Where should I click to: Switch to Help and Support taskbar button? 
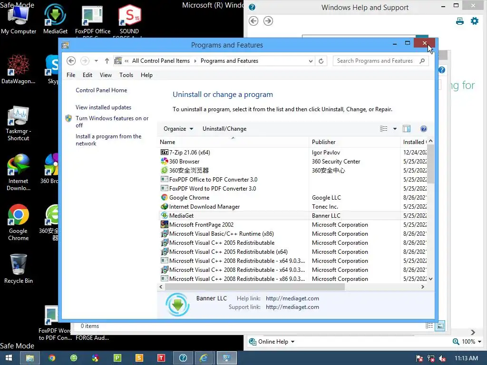(x=183, y=358)
